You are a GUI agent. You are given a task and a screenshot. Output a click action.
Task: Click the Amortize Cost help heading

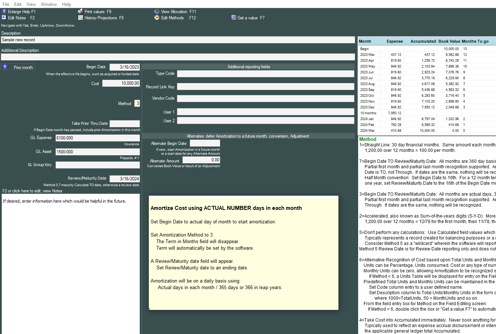click(226, 208)
